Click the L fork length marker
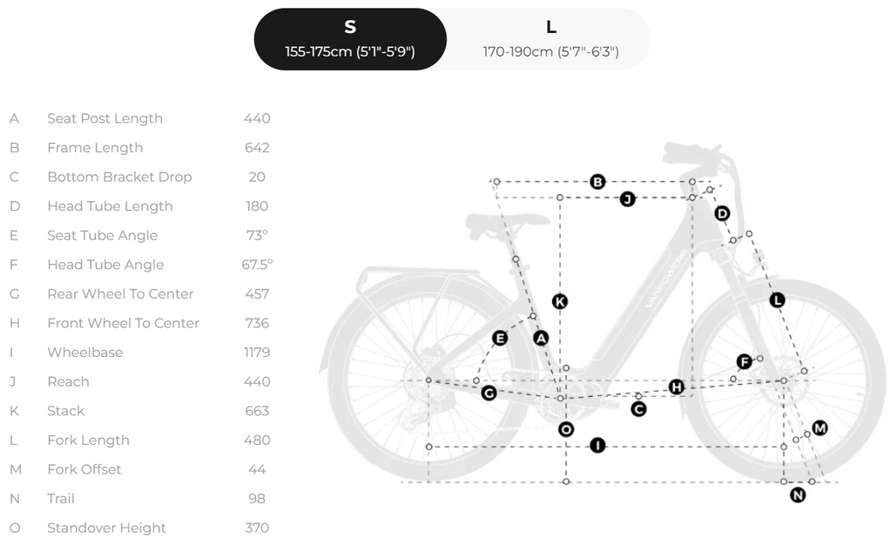This screenshot has height=552, width=892. coord(777,300)
